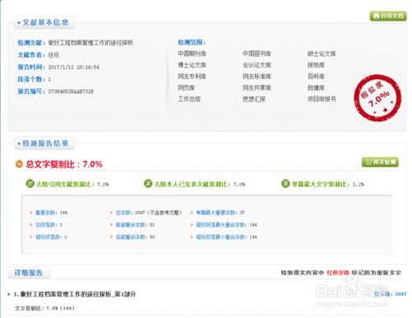Screen dimensions: 412x318
Task: Click 中国图书库 in detection scope
Action: [257, 54]
